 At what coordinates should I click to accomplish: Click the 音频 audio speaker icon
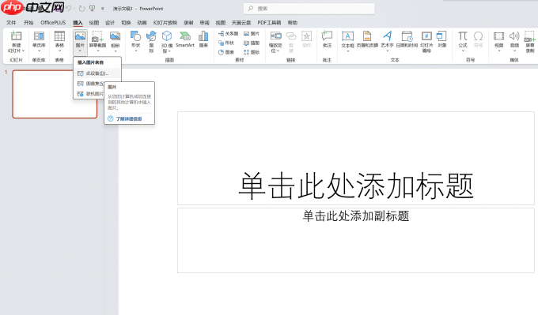click(x=514, y=36)
